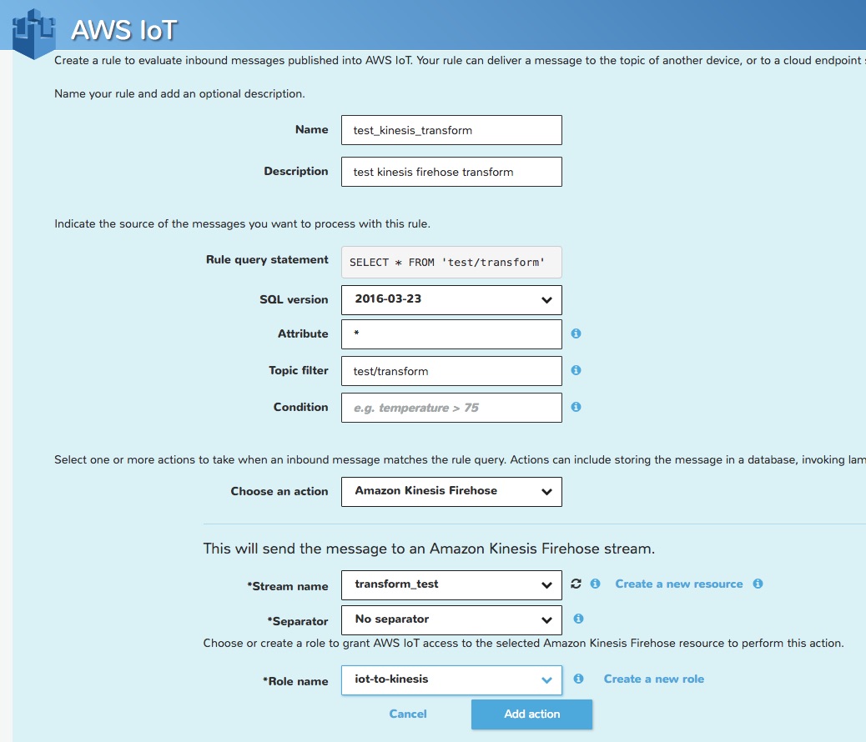Viewport: 866px width, 742px height.
Task: Click the Cancel button
Action: [408, 714]
